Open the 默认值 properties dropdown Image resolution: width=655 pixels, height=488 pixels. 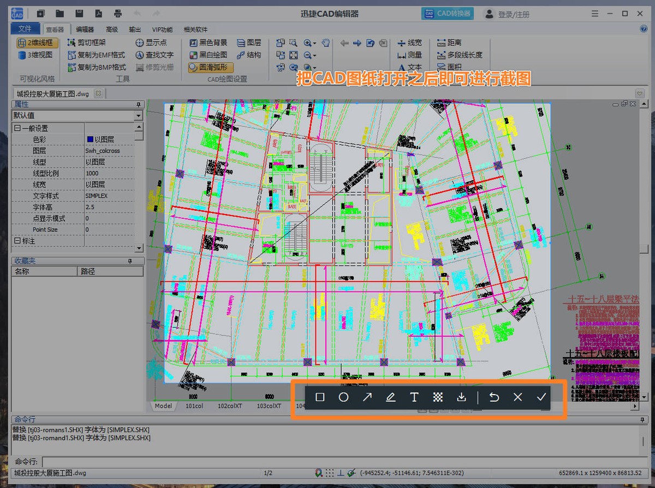tap(138, 116)
